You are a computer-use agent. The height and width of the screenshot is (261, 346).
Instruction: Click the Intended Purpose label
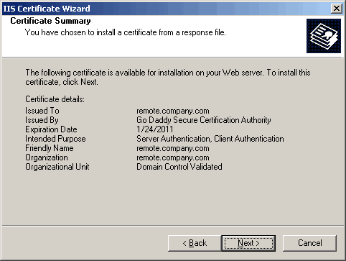point(55,139)
